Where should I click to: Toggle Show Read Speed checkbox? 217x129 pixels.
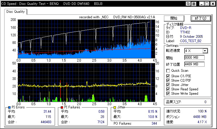point(168,89)
